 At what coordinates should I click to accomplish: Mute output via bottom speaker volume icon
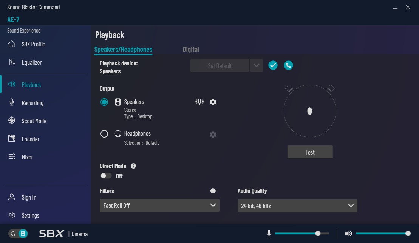click(x=348, y=234)
